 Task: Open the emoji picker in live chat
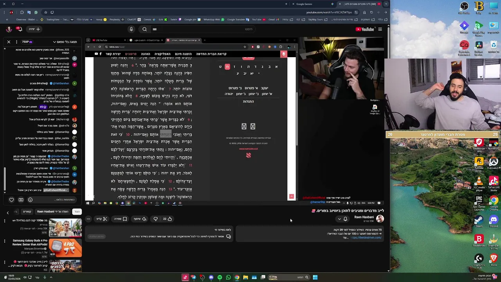[x=30, y=200]
